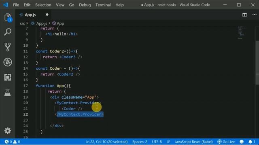Click className="App" on line 19
Screen dimensions: 259x145
point(79,97)
